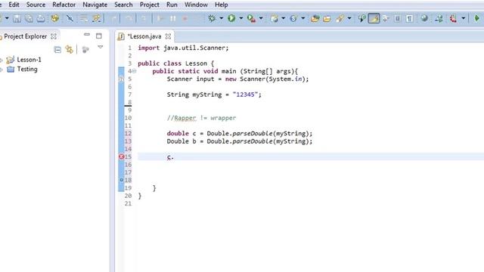Click the red annotation navigation icon
This screenshot has height=272, width=484.
point(453,18)
